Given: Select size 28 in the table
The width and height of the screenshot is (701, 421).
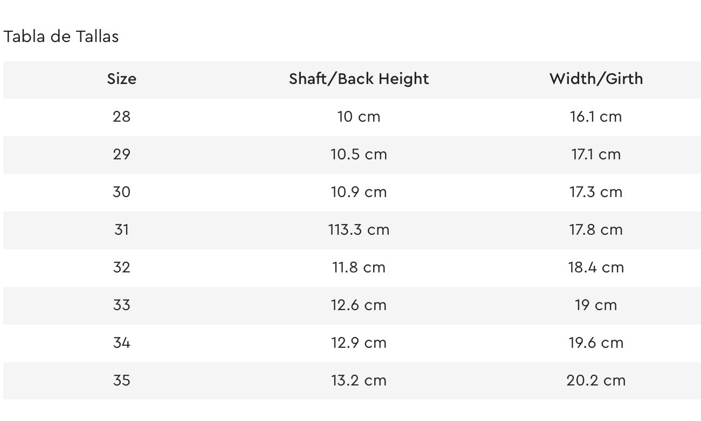Looking at the screenshot, I should pyautogui.click(x=121, y=116).
